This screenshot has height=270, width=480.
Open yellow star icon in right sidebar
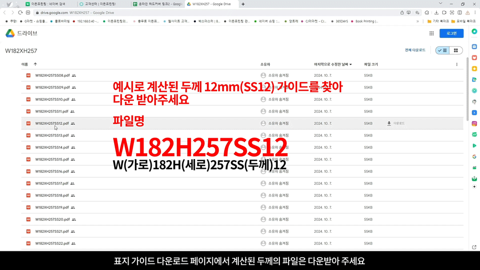(x=474, y=69)
